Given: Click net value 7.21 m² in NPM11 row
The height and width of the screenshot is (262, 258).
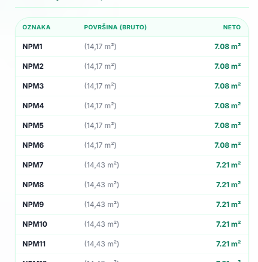Looking at the screenshot, I should [229, 244].
